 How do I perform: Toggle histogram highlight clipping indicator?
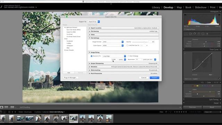(219, 15)
